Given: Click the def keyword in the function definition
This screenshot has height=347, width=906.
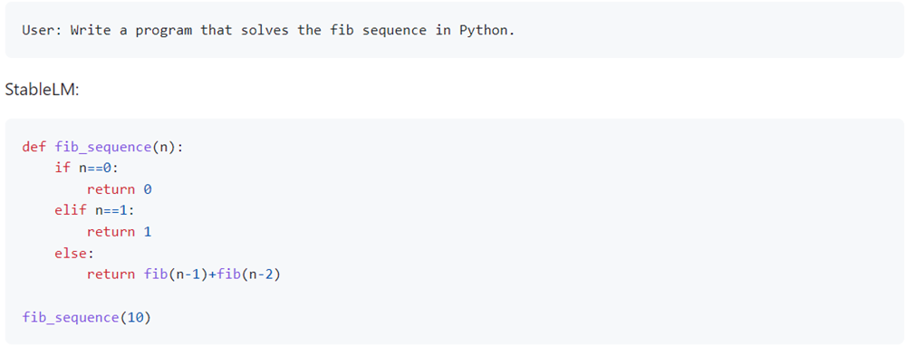Looking at the screenshot, I should coord(34,147).
